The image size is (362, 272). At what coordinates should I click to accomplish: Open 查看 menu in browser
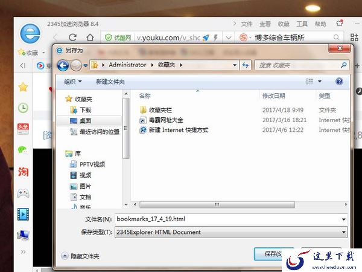pos(265,24)
